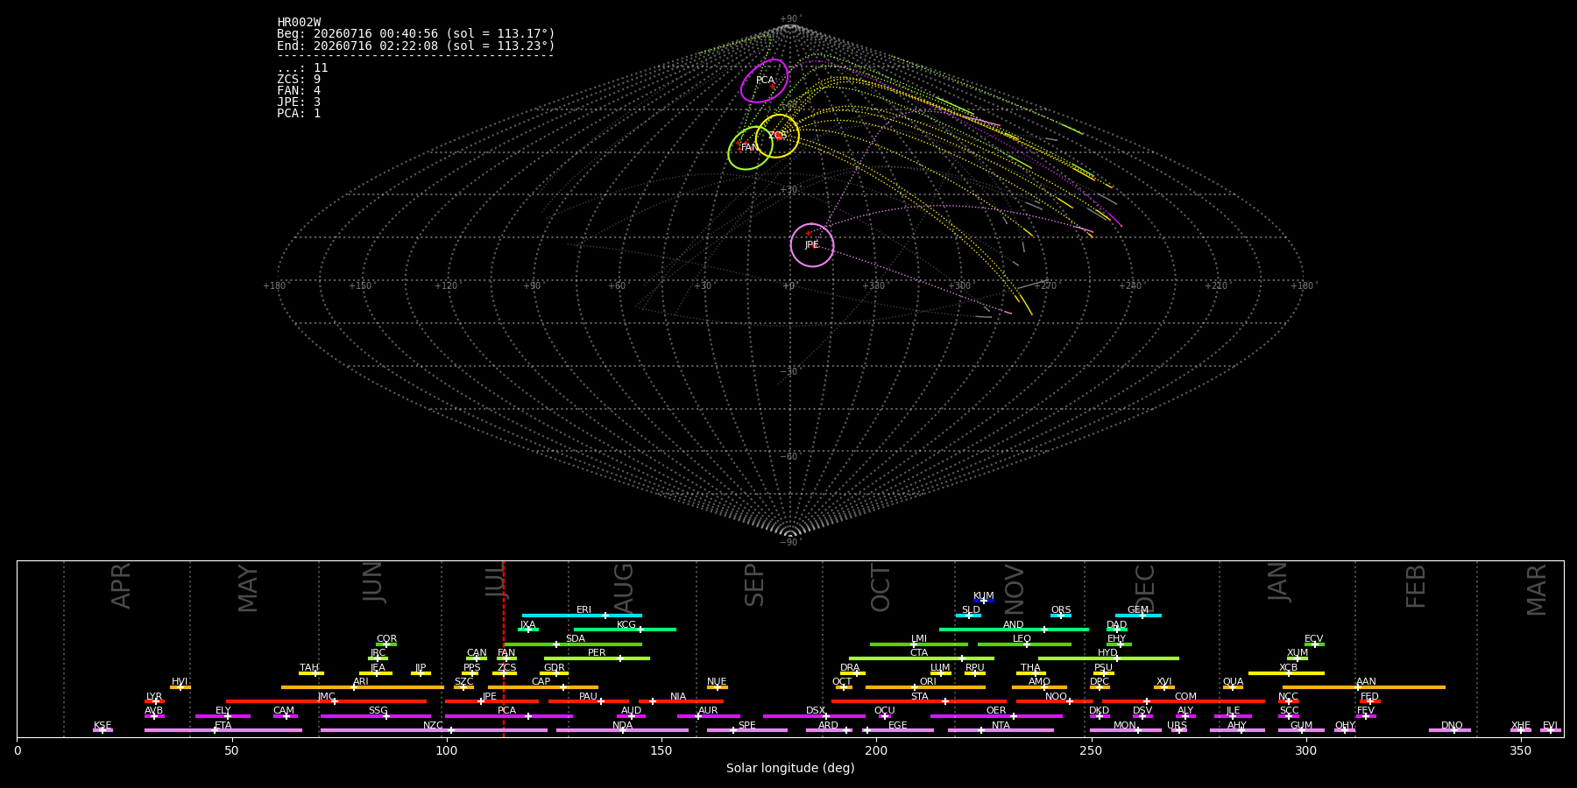
Task: Click the QUA shower marker
Action: point(1233,687)
